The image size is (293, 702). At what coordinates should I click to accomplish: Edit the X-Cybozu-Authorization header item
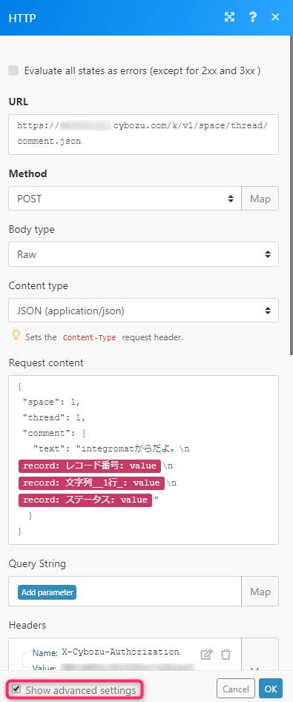pyautogui.click(x=206, y=654)
